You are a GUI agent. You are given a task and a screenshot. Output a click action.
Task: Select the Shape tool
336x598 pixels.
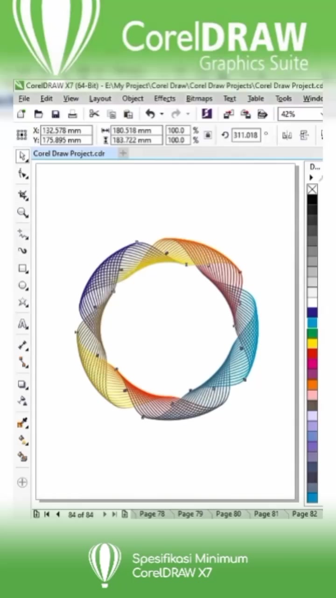tap(22, 174)
